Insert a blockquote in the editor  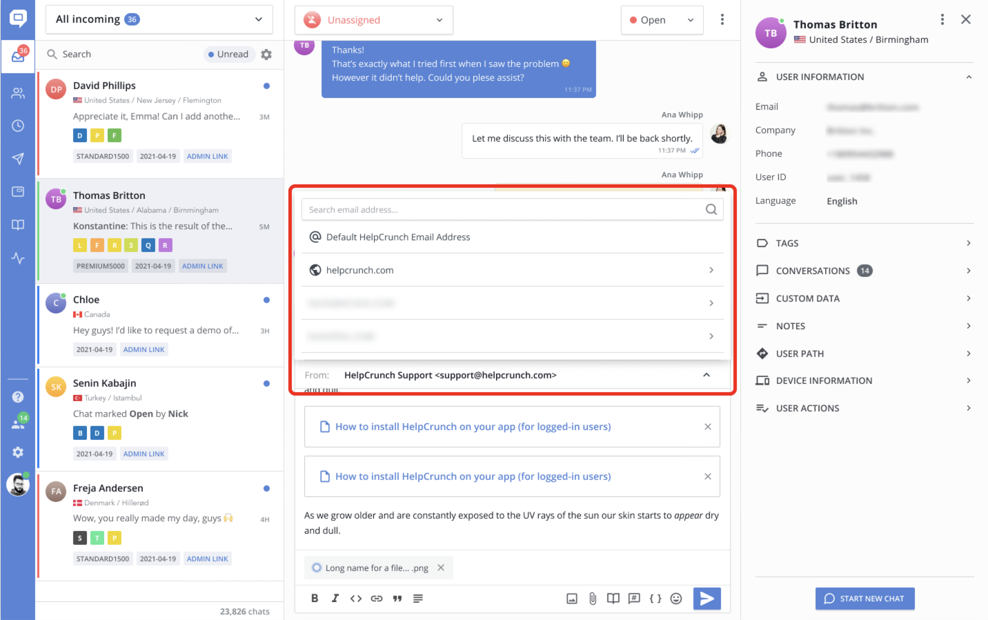[x=397, y=598]
